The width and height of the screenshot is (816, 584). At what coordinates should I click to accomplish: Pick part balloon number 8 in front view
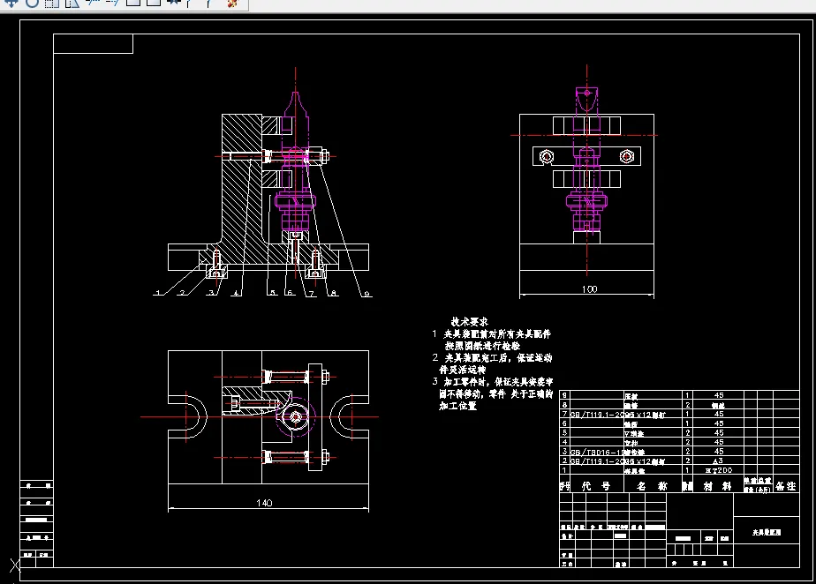333,293
